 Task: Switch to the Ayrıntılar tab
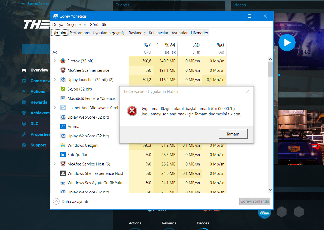180,33
